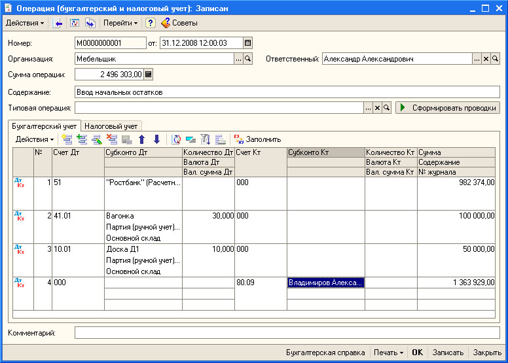Open the Перейти dropdown menu

click(x=120, y=23)
